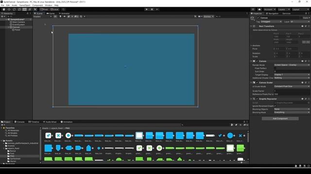Toggle the Pixel Perfect checkbox
This screenshot has width=311, height=174.
[275, 68]
